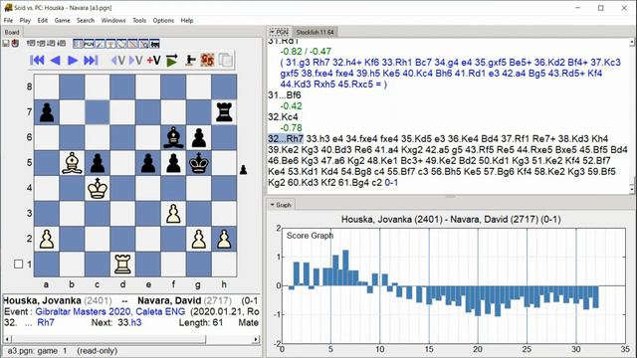The height and width of the screenshot is (358, 637).
Task: Click the first blue window icon before PGN
Action: click(x=78, y=44)
